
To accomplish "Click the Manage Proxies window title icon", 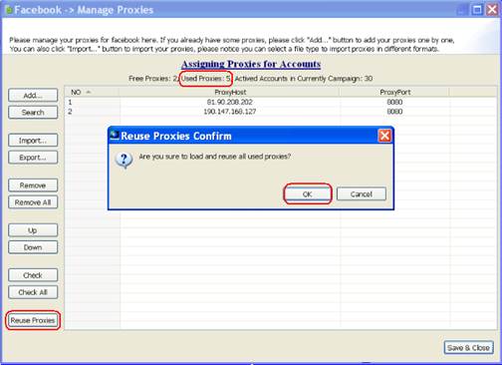I will click(9, 10).
